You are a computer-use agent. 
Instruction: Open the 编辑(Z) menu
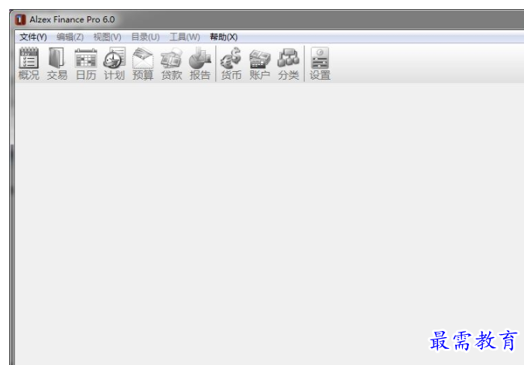point(70,37)
